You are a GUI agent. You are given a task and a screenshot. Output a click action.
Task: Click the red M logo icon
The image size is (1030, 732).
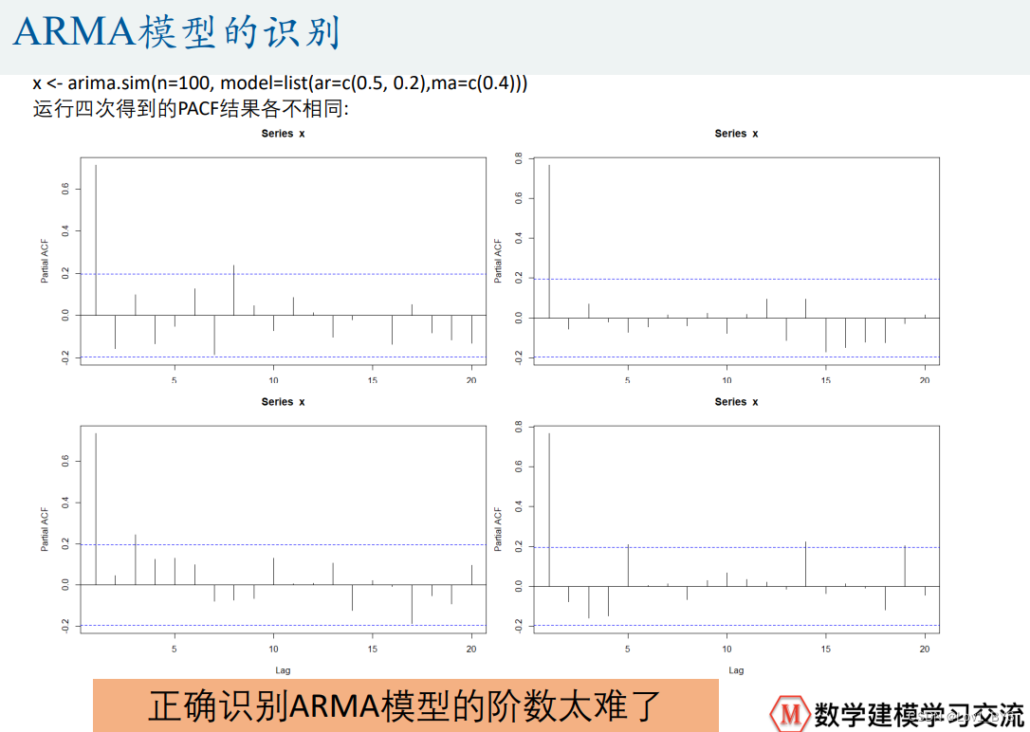[789, 711]
